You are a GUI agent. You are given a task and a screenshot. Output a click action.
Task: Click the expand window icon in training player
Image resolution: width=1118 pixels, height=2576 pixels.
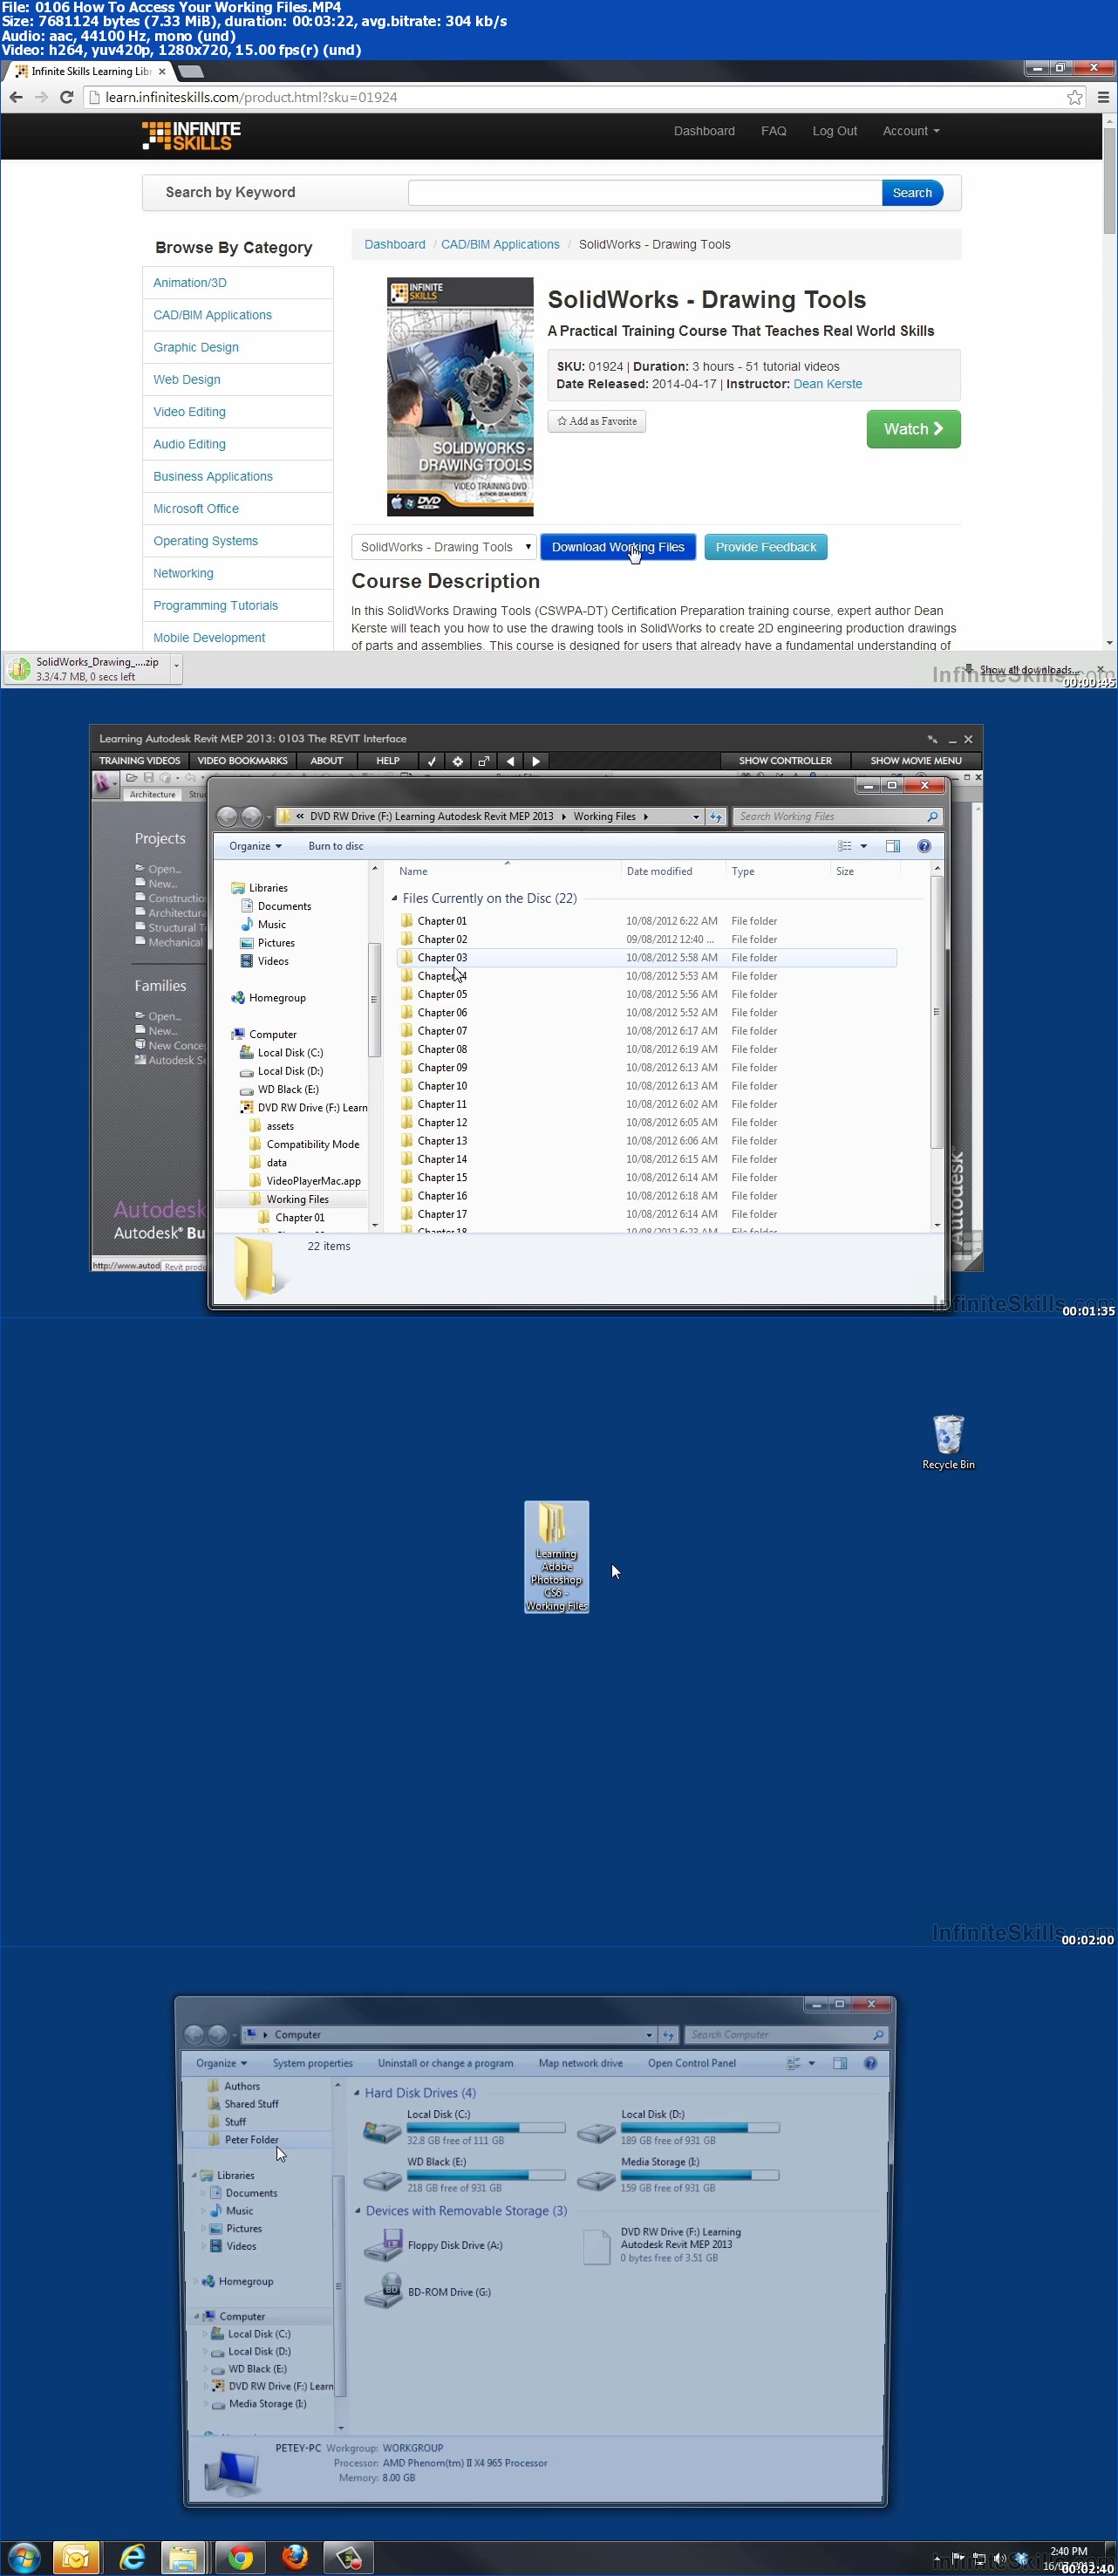[x=484, y=761]
